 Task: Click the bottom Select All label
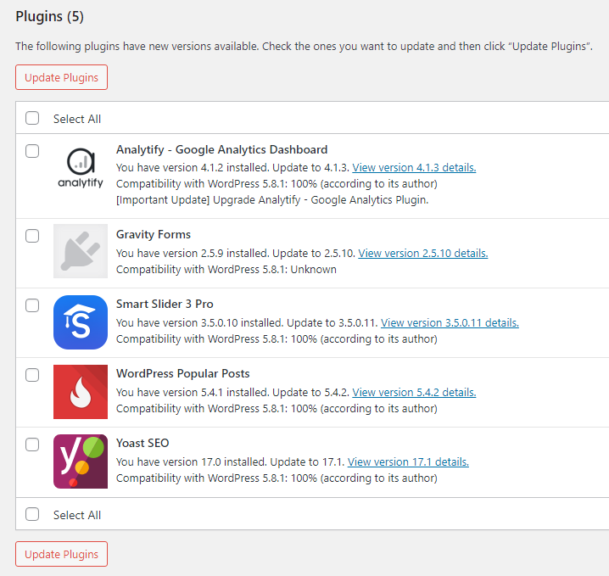pos(77,515)
